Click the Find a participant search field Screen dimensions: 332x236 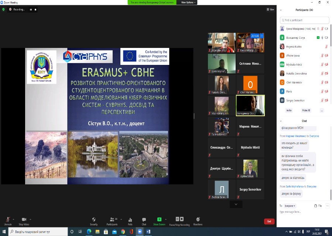click(x=304, y=20)
